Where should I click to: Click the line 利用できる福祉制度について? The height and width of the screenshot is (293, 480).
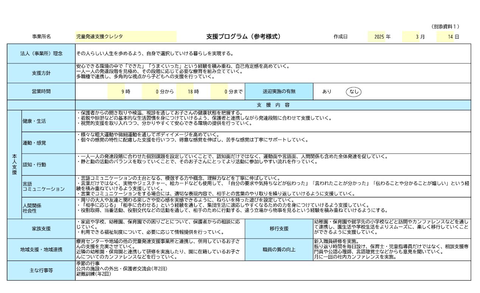(150, 232)
